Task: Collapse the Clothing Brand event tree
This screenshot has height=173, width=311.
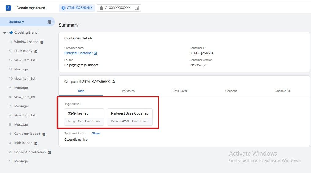Action: point(5,33)
